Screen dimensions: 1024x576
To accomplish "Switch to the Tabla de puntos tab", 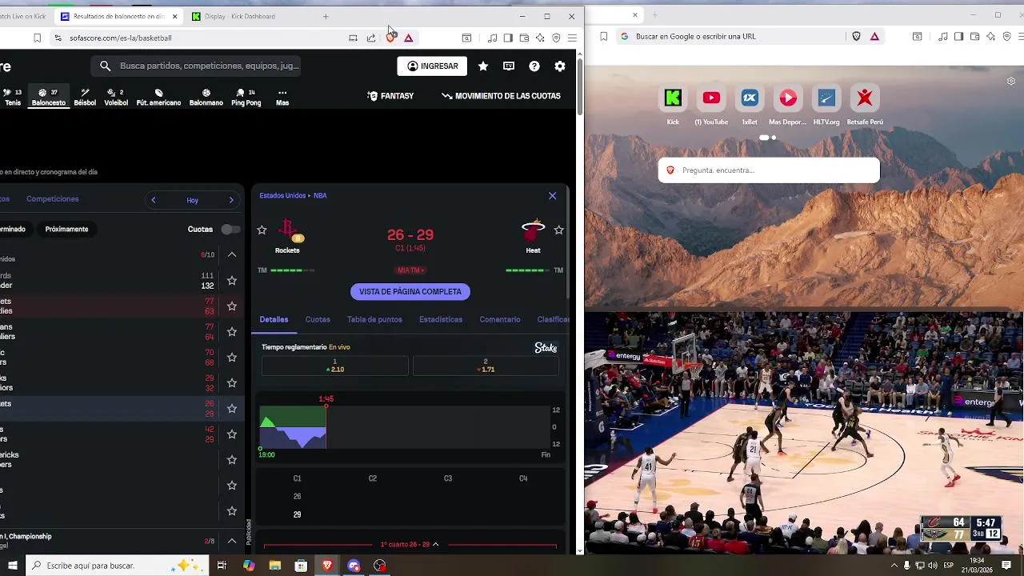I will [374, 319].
